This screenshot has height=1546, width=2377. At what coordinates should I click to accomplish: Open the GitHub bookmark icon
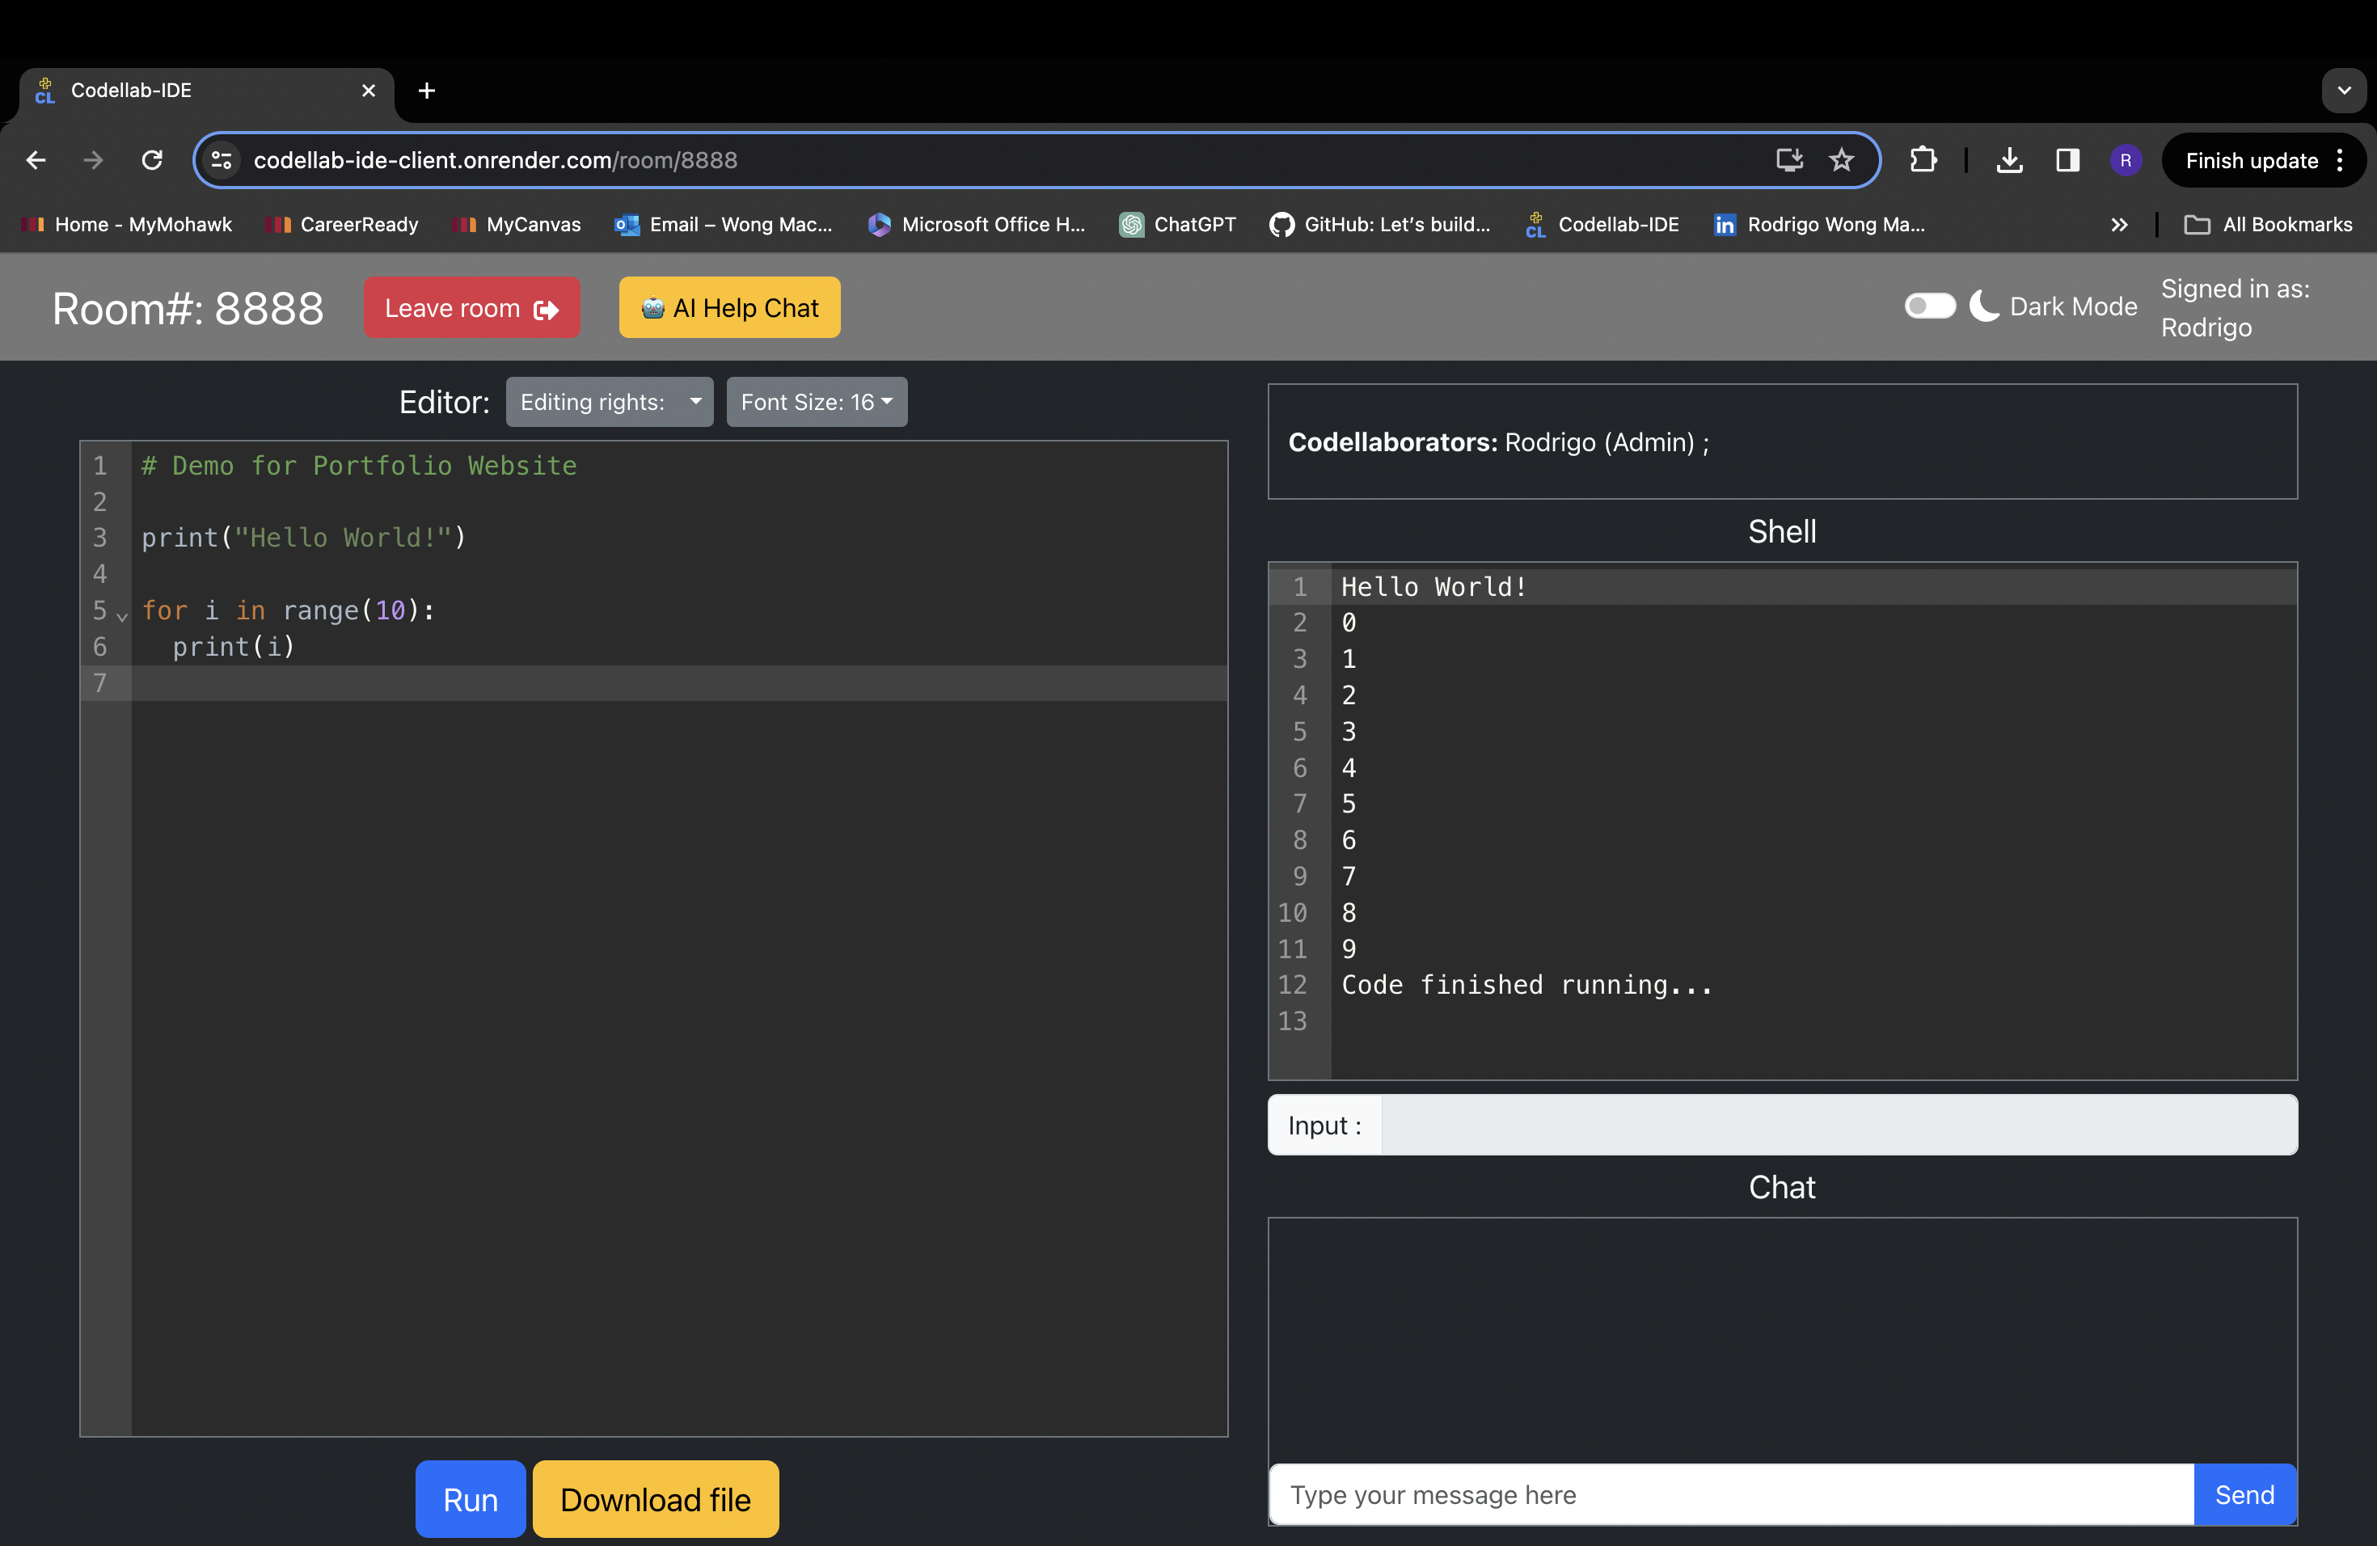[1281, 225]
